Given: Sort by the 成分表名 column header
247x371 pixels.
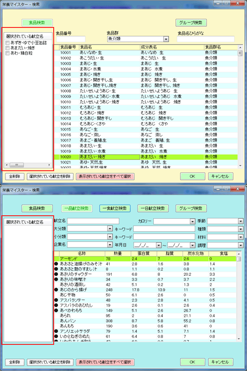Looking at the screenshot, I should [172, 47].
